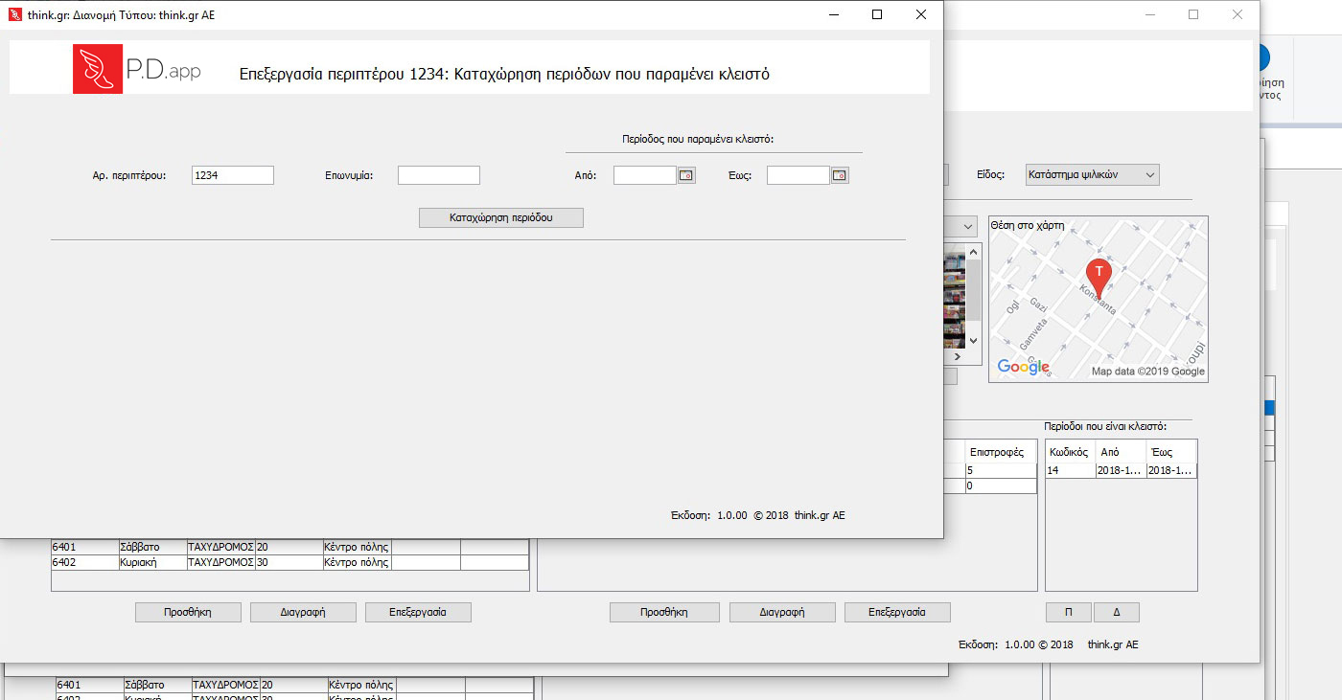This screenshot has width=1342, height=700.
Task: Open the Είδος dropdown showing Κατάστημα ψιλικών
Action: pyautogui.click(x=1092, y=175)
